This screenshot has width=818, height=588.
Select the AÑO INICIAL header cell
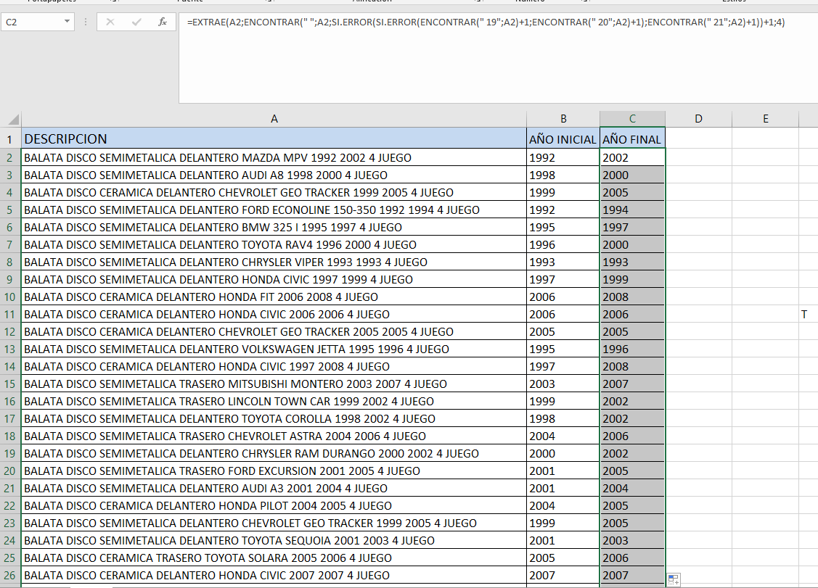[x=563, y=138]
